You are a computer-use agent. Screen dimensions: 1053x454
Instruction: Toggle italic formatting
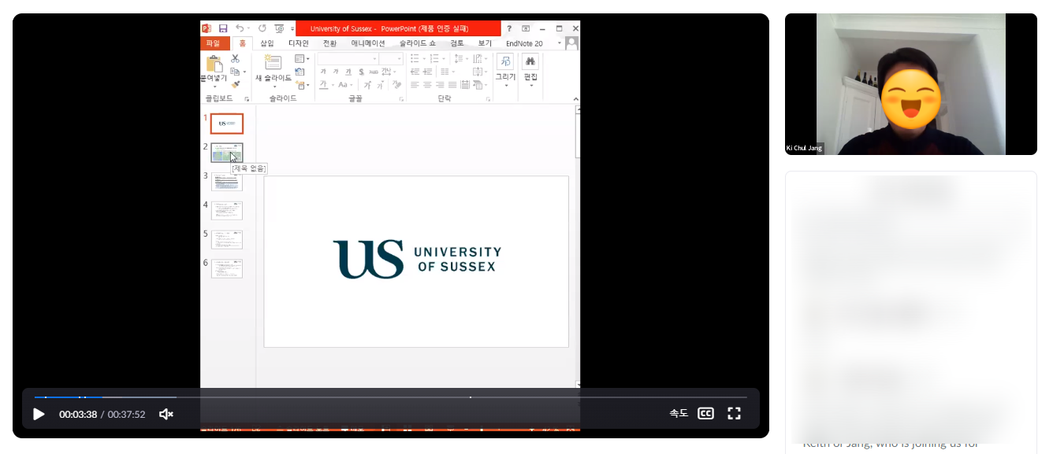[336, 72]
